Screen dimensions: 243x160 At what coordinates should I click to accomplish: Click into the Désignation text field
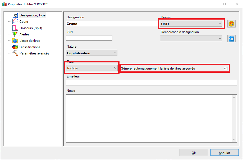pyautogui.click(x=111, y=24)
